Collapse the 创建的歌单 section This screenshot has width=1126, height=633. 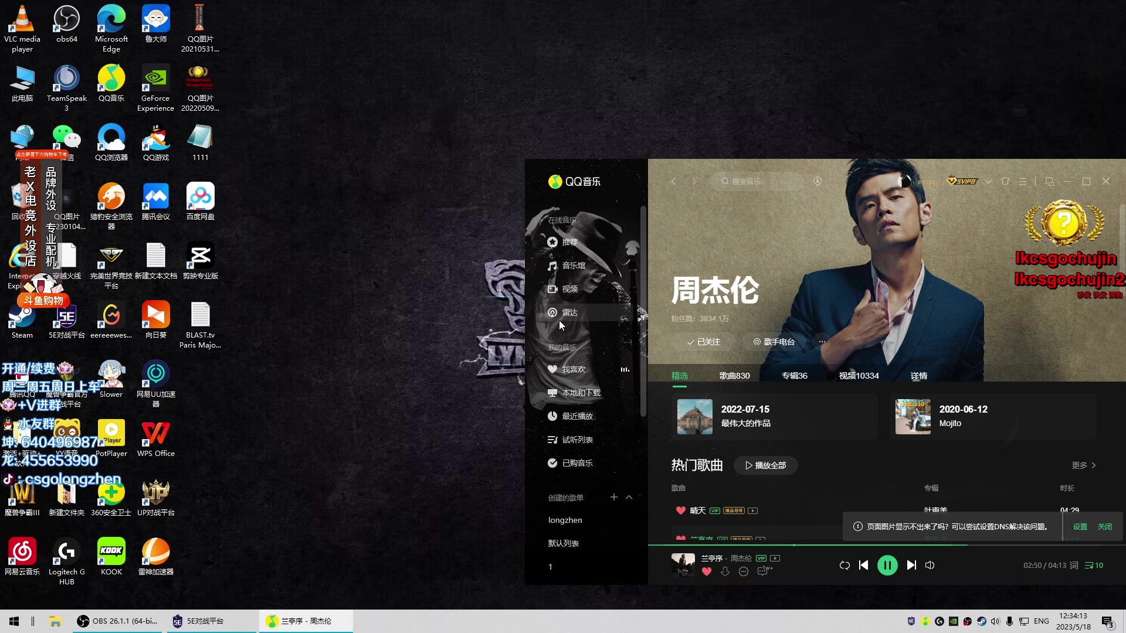point(629,497)
